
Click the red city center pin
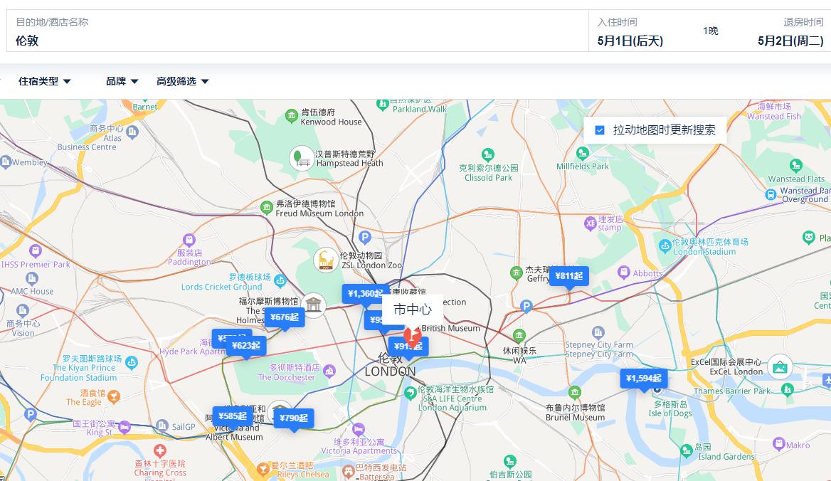click(x=411, y=334)
